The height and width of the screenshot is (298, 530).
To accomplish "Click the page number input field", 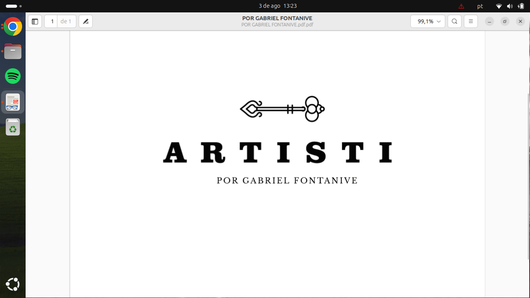I will click(51, 21).
